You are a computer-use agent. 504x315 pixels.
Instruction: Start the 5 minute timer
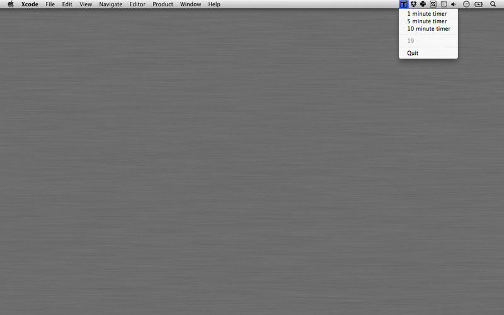[428, 21]
